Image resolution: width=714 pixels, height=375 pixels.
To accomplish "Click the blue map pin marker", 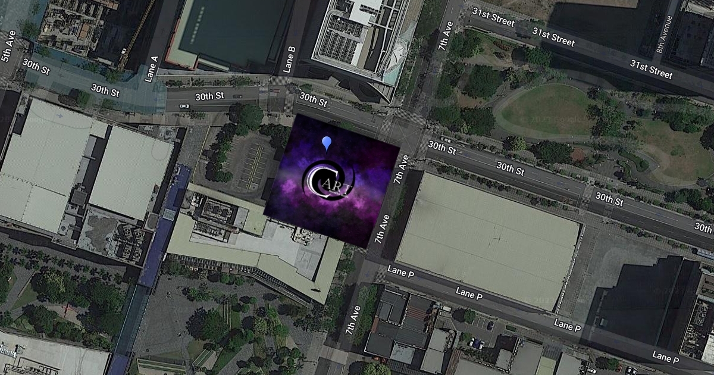I will [x=327, y=143].
